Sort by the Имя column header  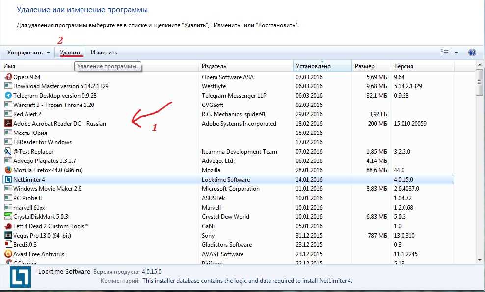pyautogui.click(x=99, y=66)
